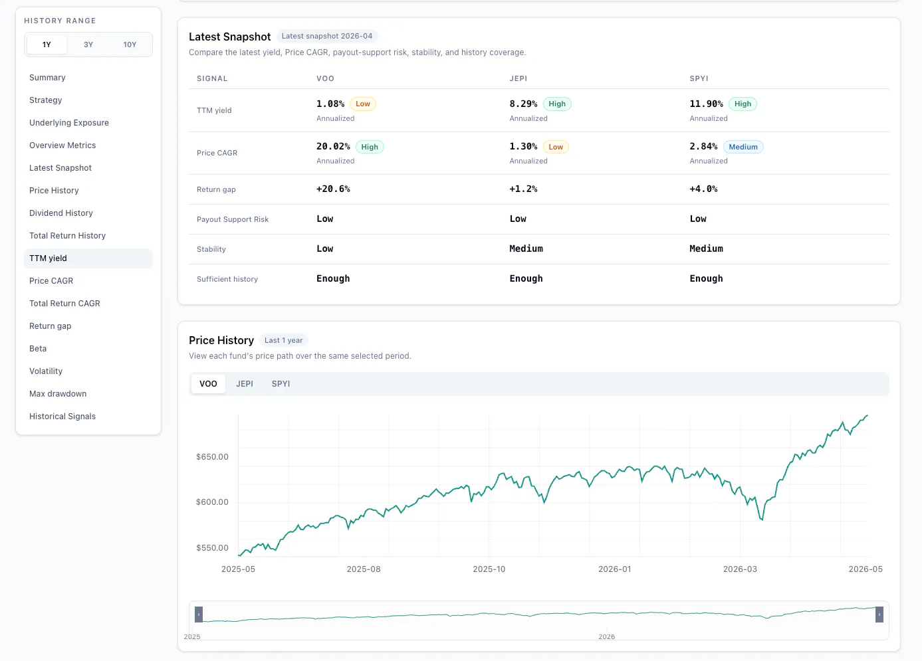
Task: Click JEPI Stability Medium value
Action: (x=526, y=248)
